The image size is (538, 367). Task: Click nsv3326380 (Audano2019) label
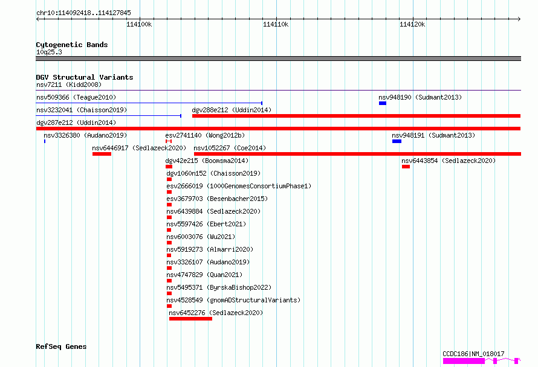85,135
